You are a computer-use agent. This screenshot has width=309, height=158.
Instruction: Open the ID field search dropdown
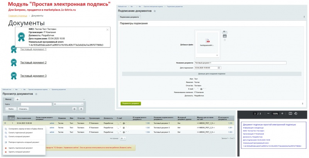coord(68,104)
